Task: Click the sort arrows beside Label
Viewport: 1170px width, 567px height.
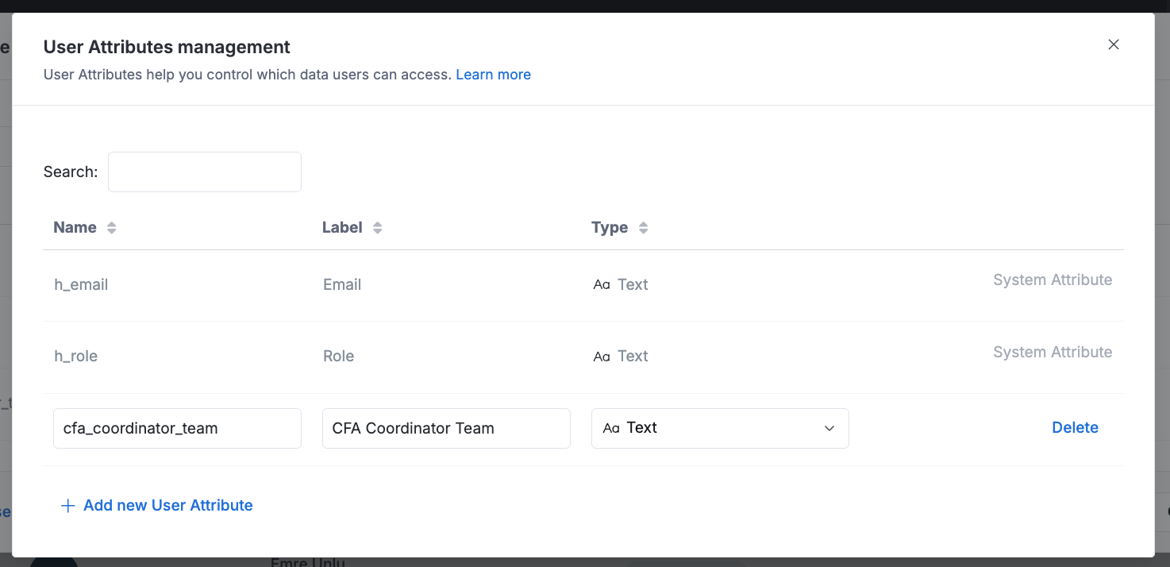Action: 378,228
